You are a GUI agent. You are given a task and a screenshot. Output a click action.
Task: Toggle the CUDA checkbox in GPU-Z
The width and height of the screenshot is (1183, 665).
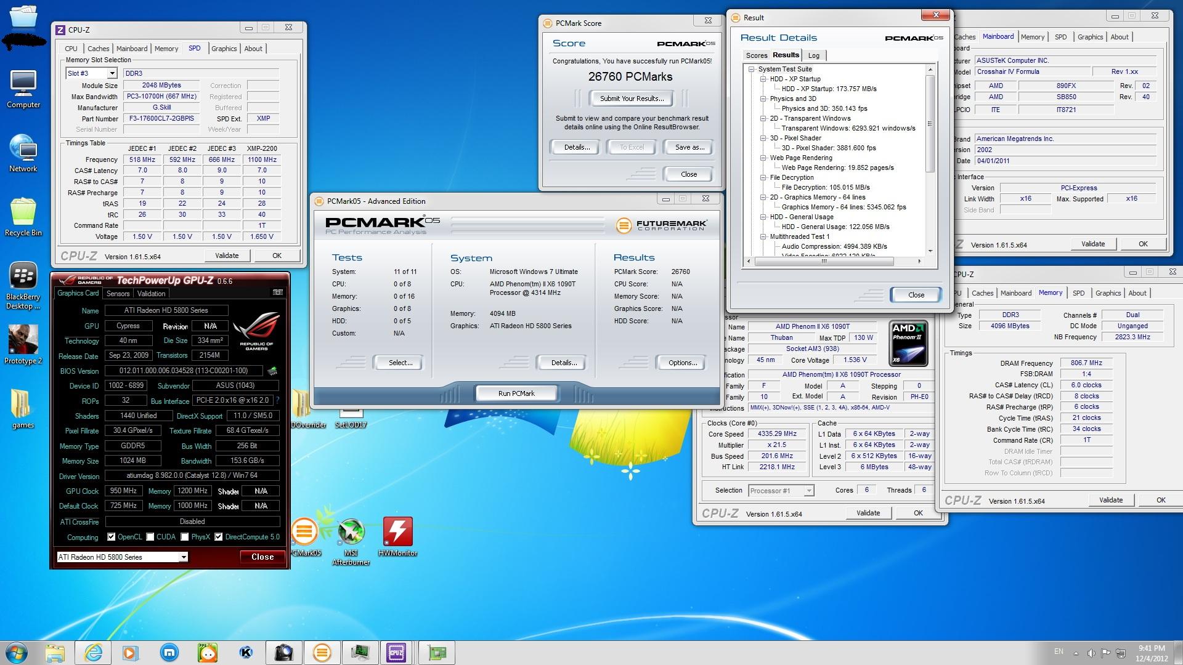pyautogui.click(x=150, y=537)
